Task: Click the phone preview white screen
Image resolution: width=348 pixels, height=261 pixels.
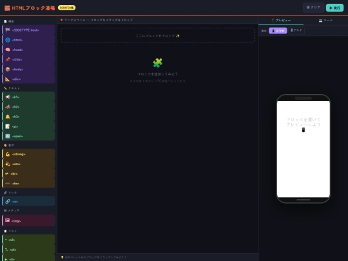Action: (304, 149)
